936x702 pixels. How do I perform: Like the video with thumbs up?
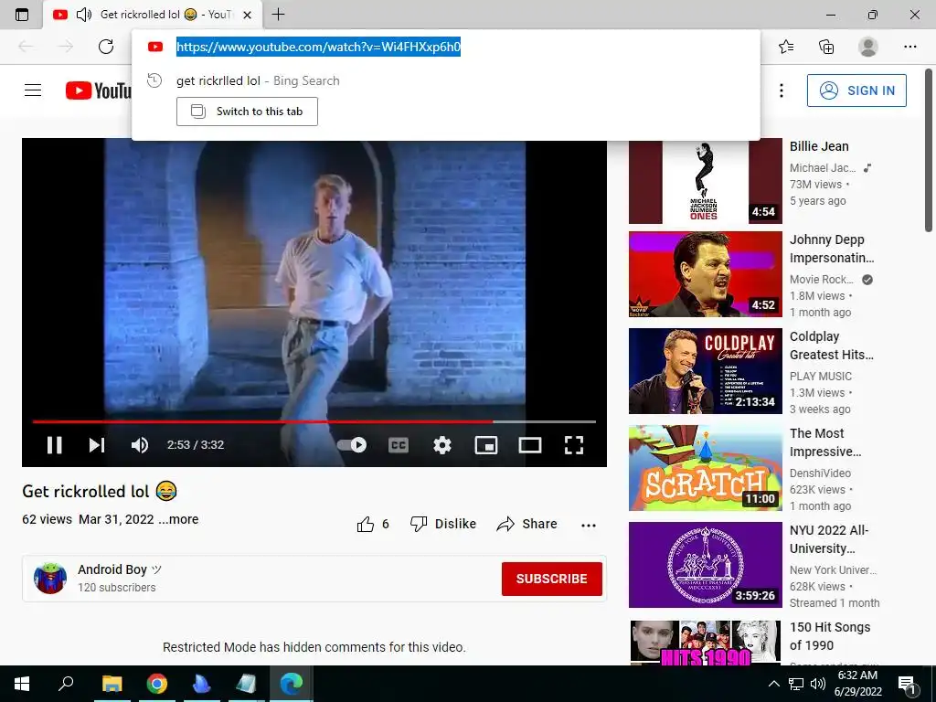(x=373, y=524)
